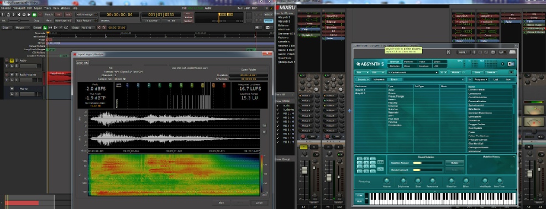This screenshot has height=209, width=546.
Task: Click the Absynth alert exclamation icon
Action: (502, 64)
